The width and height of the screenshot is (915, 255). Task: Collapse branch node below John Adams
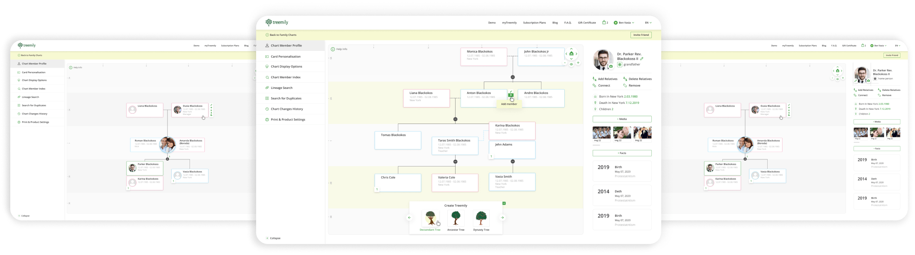click(x=513, y=161)
